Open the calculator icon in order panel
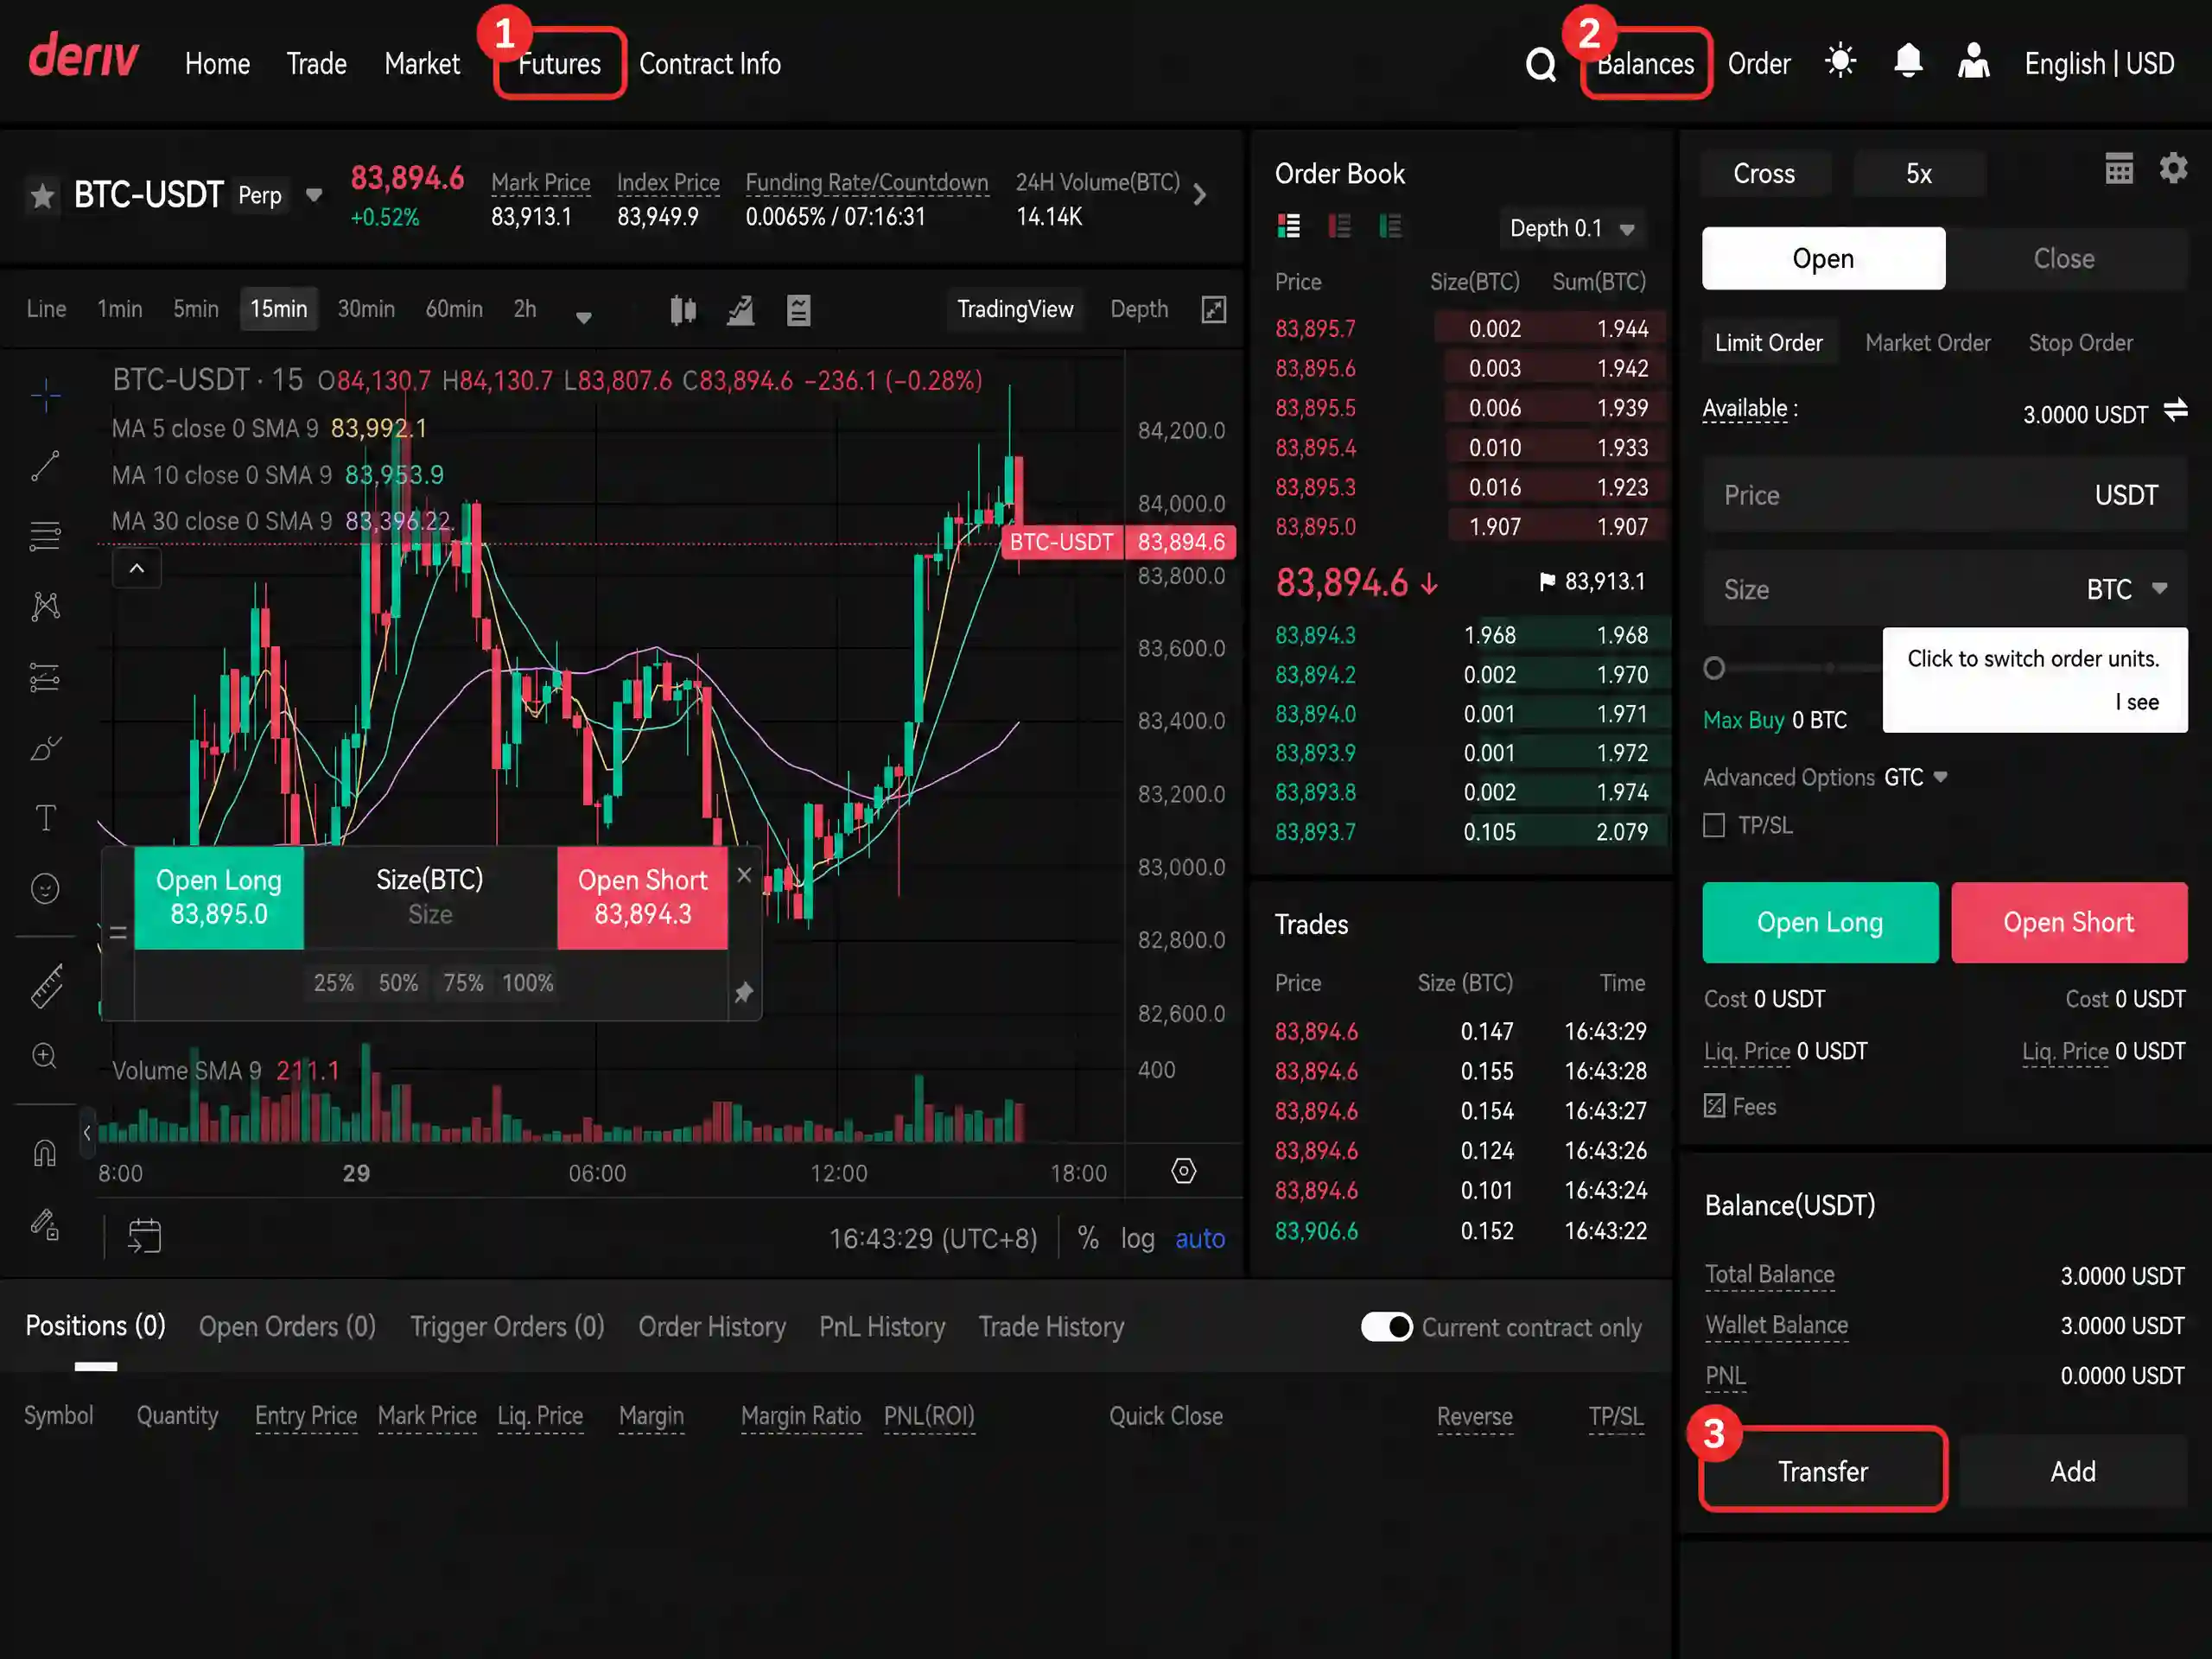This screenshot has height=1659, width=2212. coord(2119,168)
